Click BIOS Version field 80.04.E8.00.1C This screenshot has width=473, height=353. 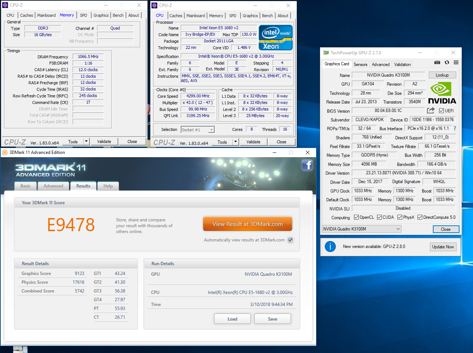coord(388,110)
